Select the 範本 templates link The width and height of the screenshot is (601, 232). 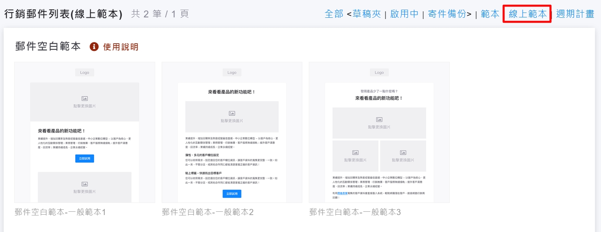(x=490, y=14)
